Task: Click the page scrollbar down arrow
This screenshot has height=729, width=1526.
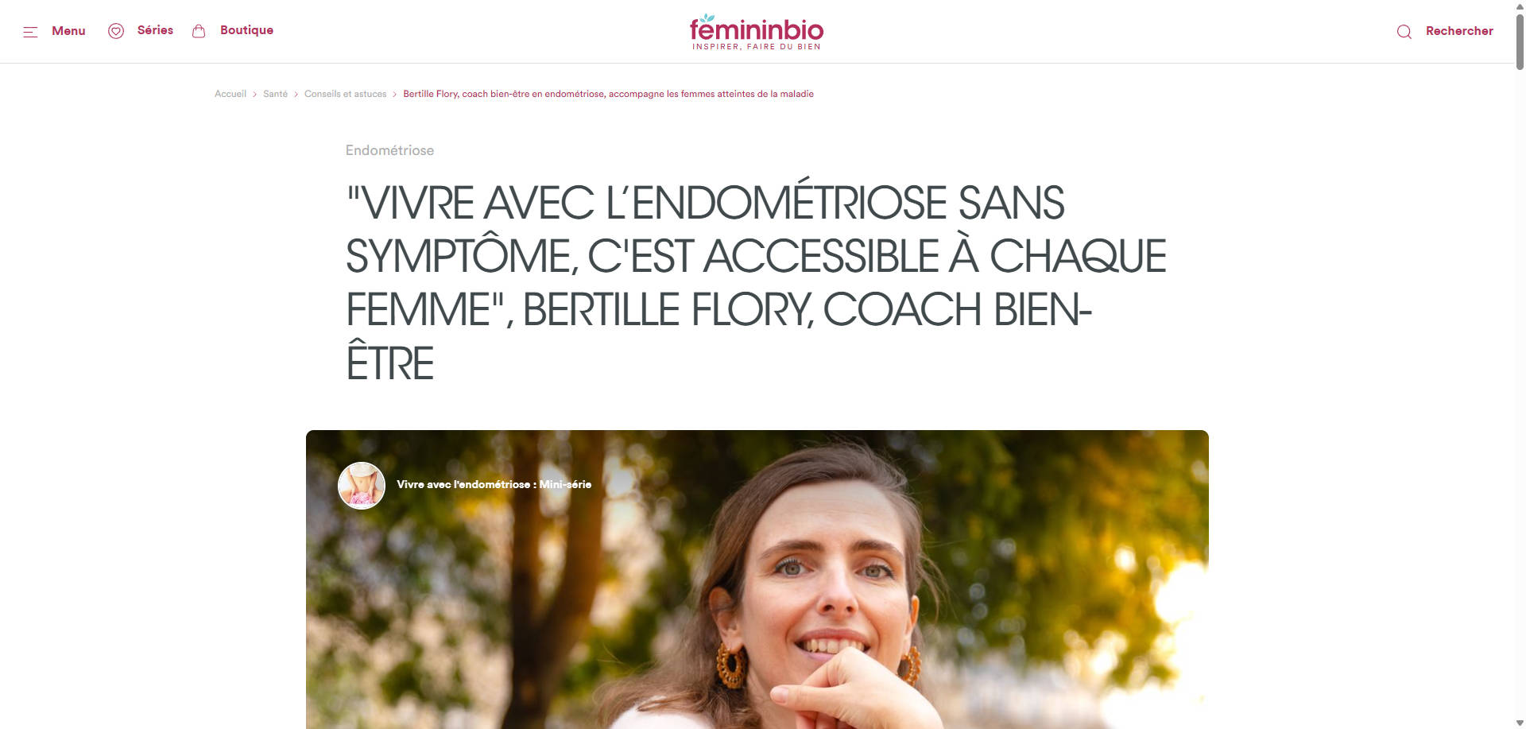Action: click(x=1519, y=723)
